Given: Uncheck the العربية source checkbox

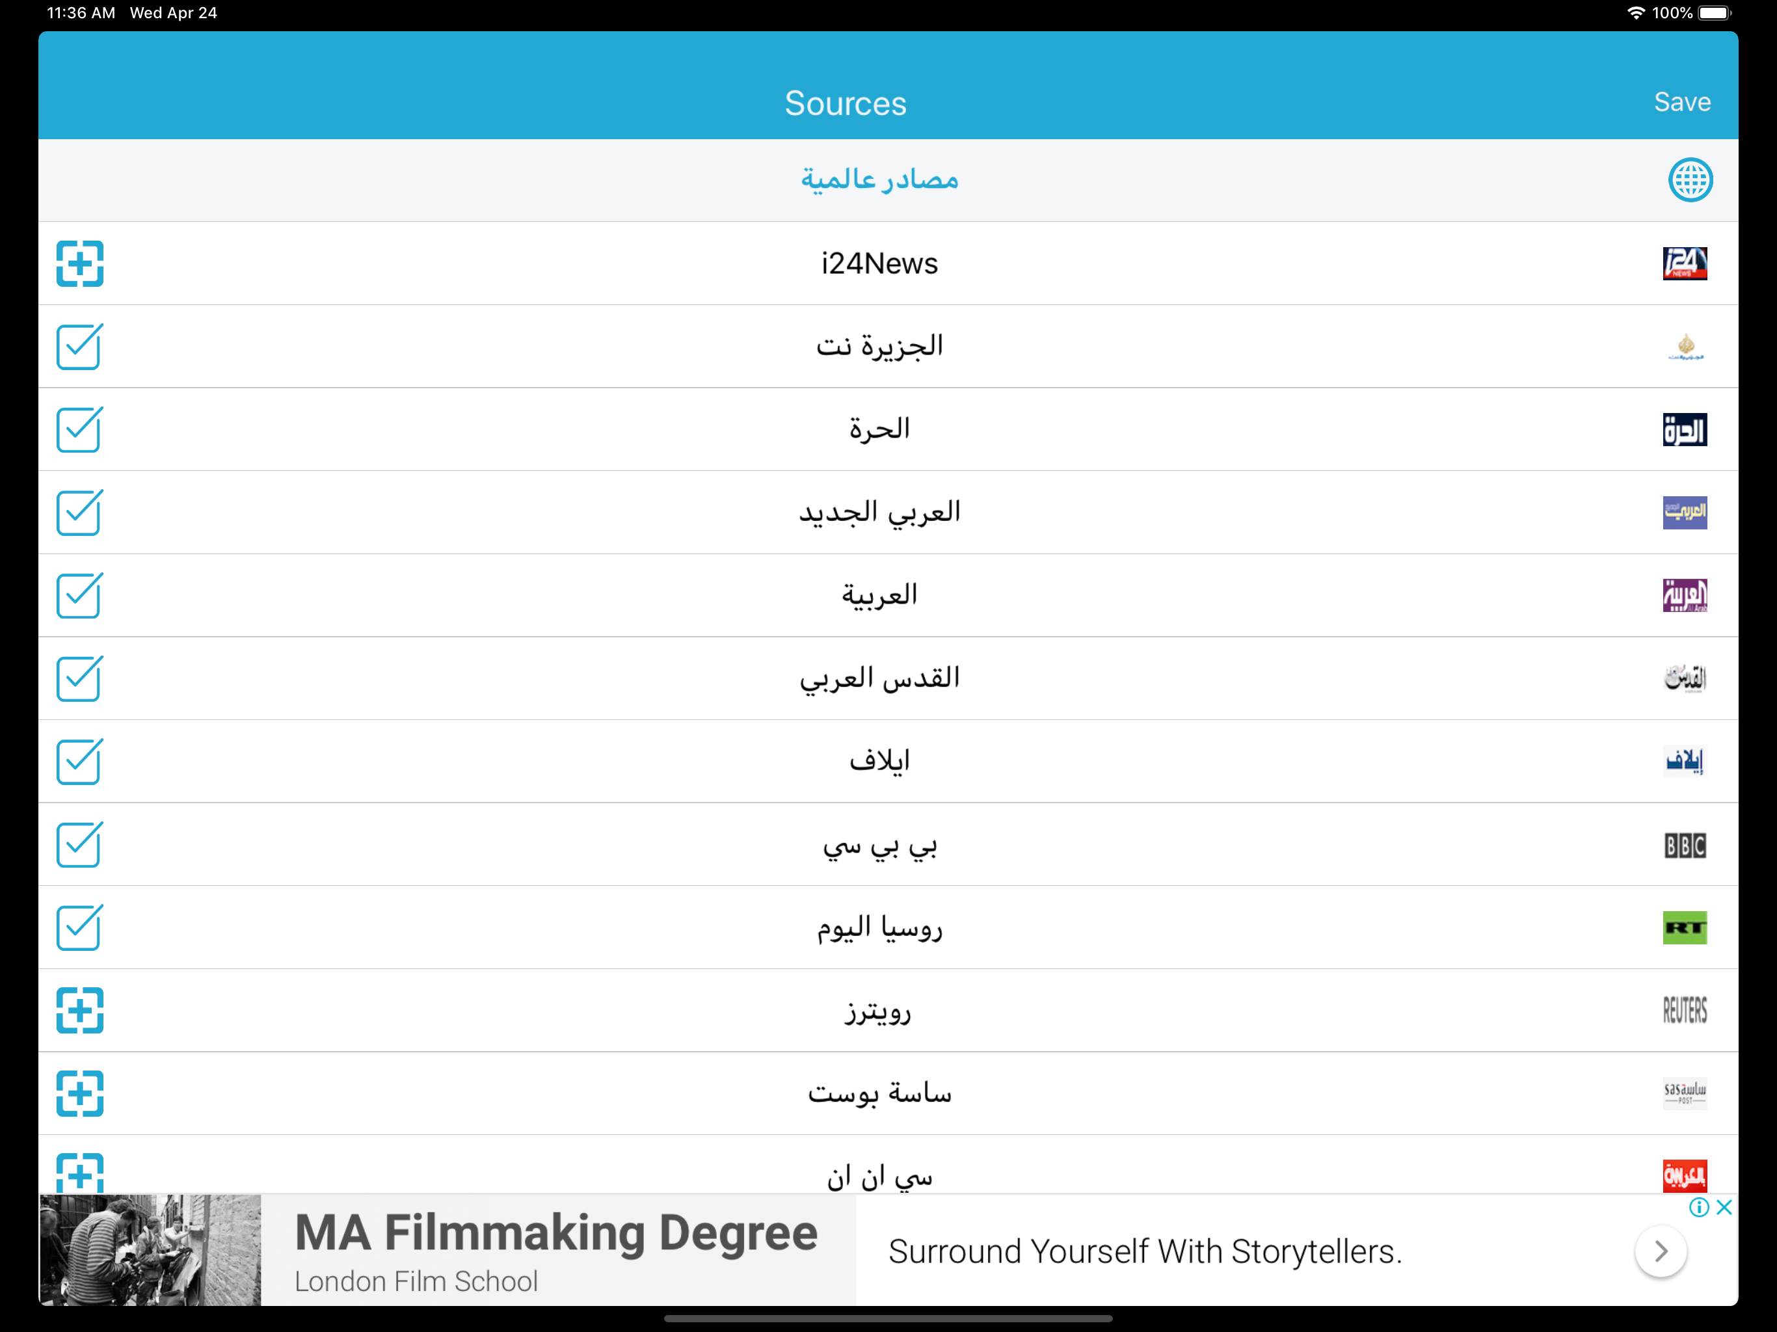Looking at the screenshot, I should point(79,595).
